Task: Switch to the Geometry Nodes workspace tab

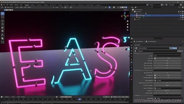Action: pos(89,5)
